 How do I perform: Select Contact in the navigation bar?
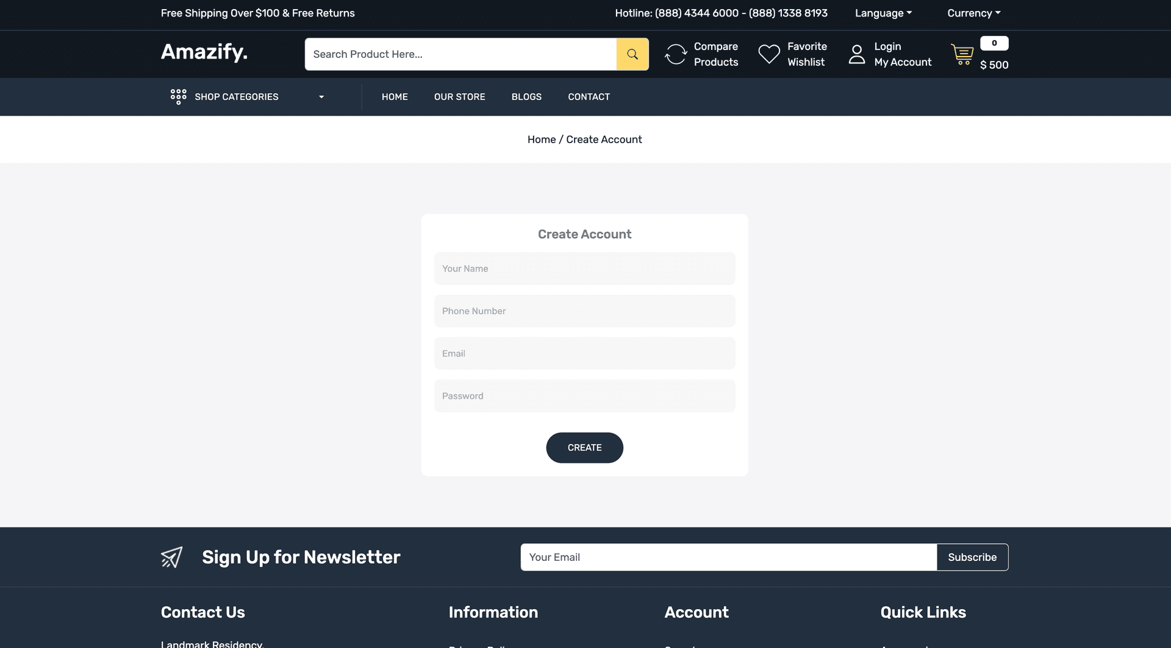589,97
